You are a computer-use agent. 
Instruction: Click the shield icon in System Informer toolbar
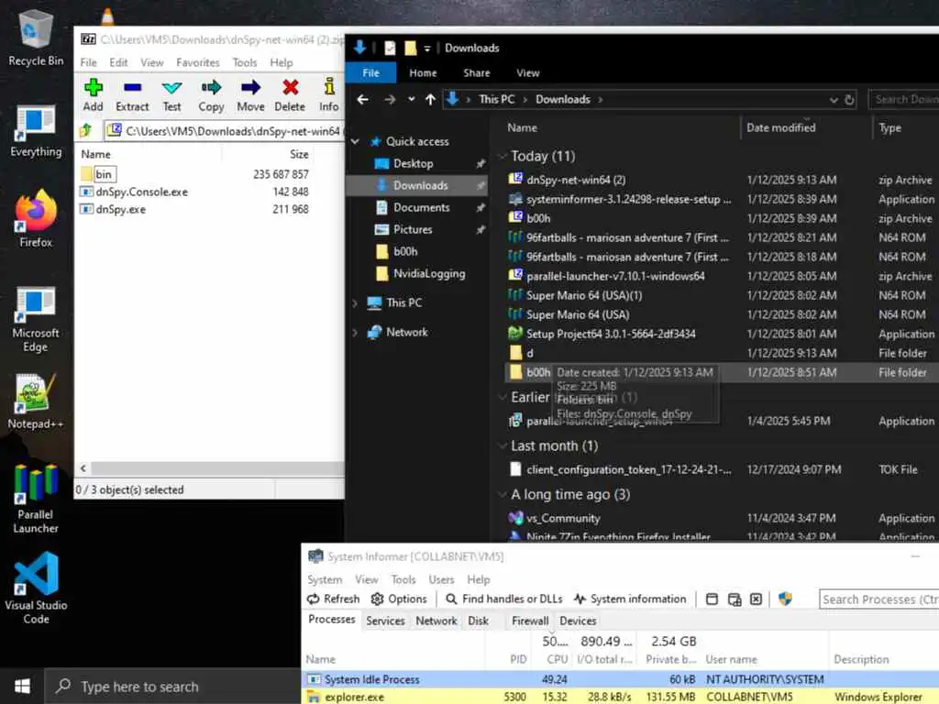click(785, 599)
